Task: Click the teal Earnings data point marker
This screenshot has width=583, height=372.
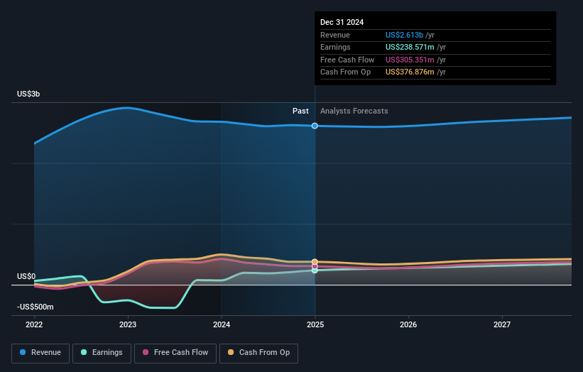Action: pyautogui.click(x=315, y=270)
